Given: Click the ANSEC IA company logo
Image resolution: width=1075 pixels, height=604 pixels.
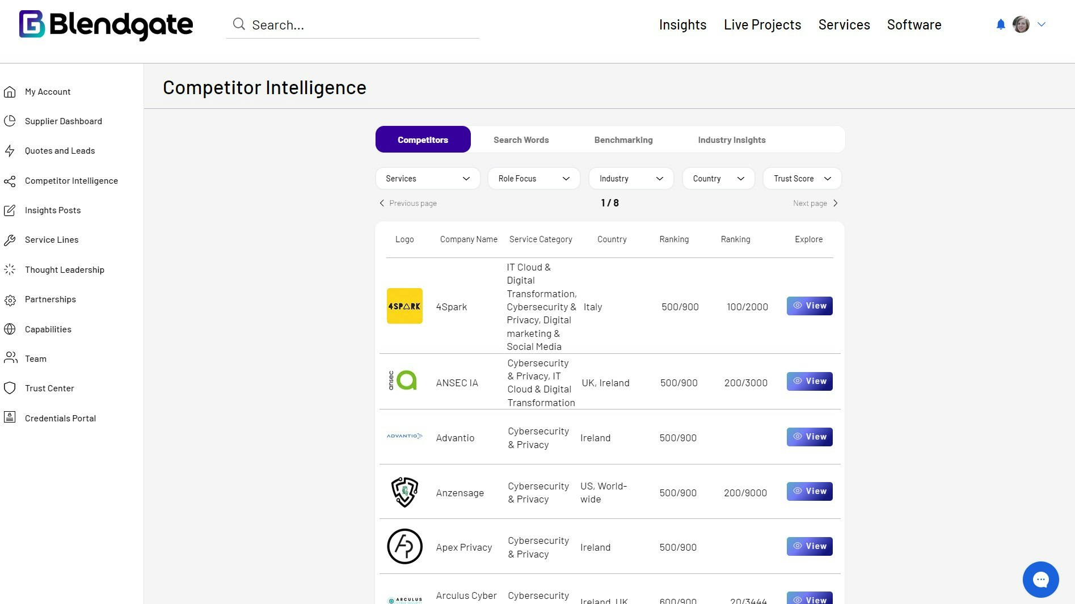Looking at the screenshot, I should coord(403,380).
